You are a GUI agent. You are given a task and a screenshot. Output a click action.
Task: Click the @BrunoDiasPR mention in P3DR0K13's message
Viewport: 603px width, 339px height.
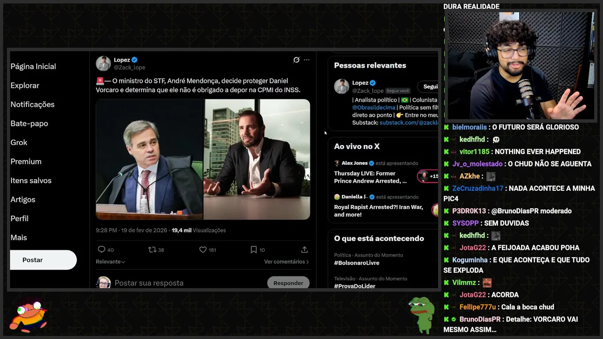click(x=515, y=211)
